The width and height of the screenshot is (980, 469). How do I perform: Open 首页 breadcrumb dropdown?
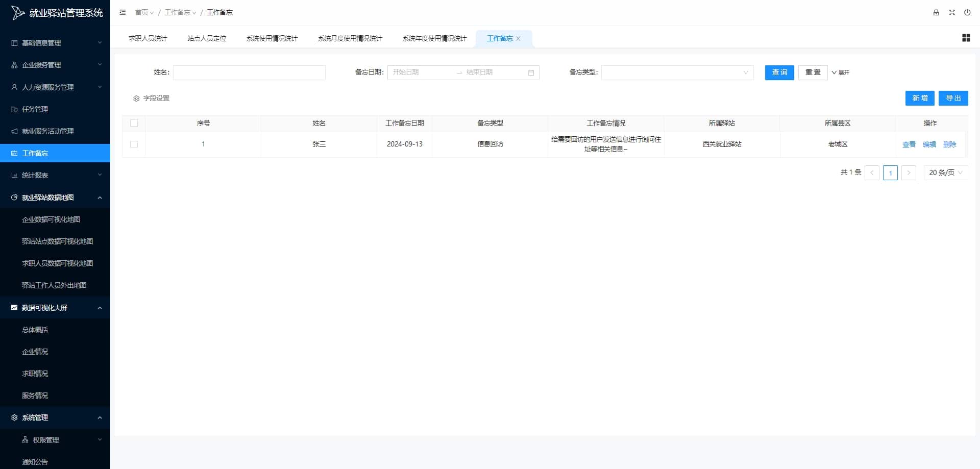click(x=144, y=12)
